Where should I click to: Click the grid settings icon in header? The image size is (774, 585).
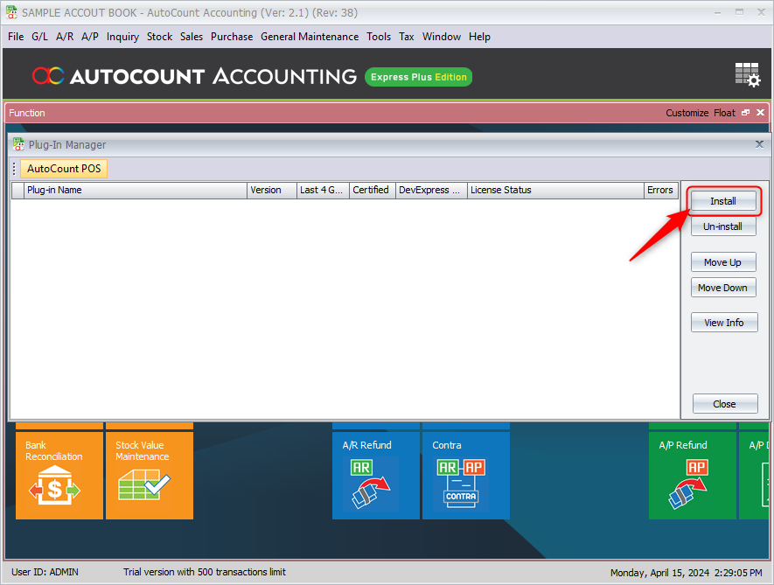(x=747, y=75)
